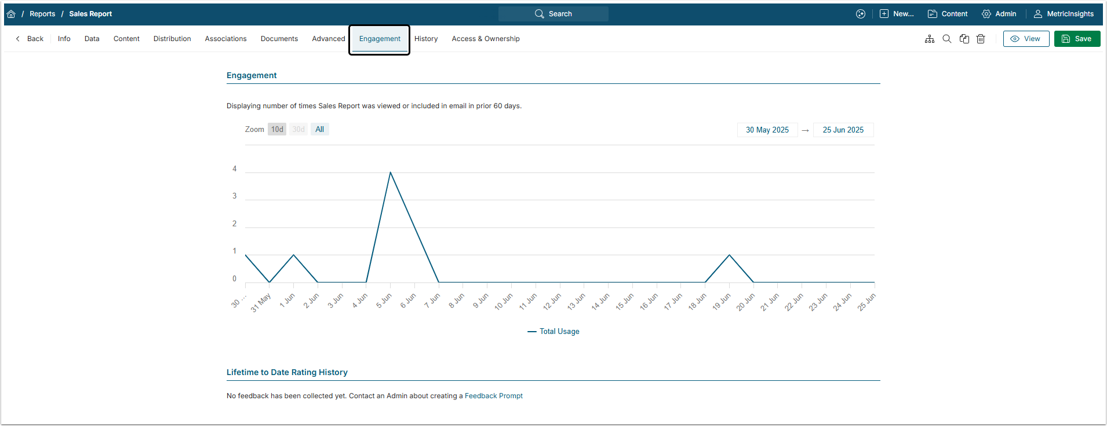
Task: Follow the Feedback Prompt link
Action: coord(494,396)
